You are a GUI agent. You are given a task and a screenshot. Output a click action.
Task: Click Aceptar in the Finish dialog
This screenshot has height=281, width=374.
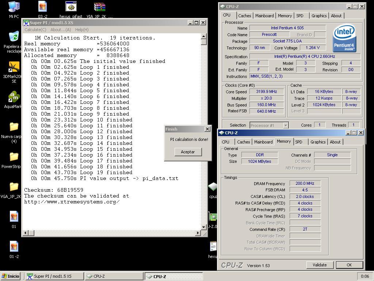click(188, 152)
